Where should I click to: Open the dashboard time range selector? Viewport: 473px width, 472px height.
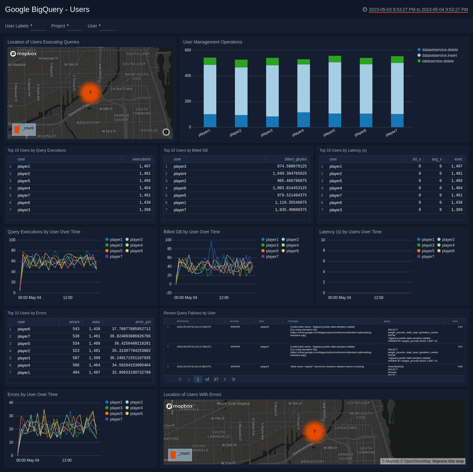[418, 9]
